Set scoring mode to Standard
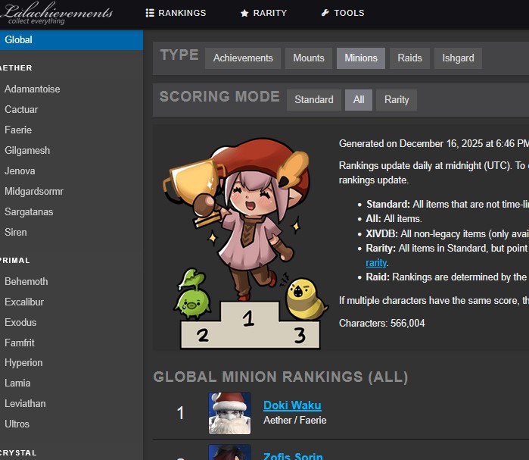 tap(313, 100)
